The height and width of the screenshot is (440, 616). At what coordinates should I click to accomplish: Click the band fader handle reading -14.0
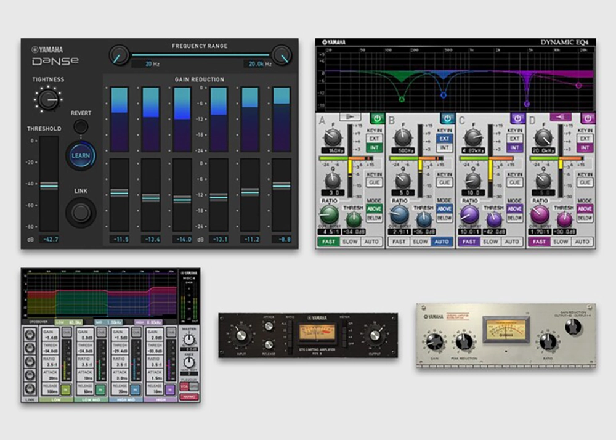click(182, 199)
